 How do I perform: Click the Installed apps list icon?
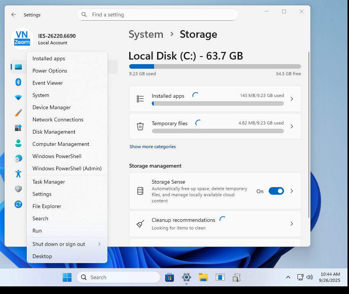click(x=140, y=99)
